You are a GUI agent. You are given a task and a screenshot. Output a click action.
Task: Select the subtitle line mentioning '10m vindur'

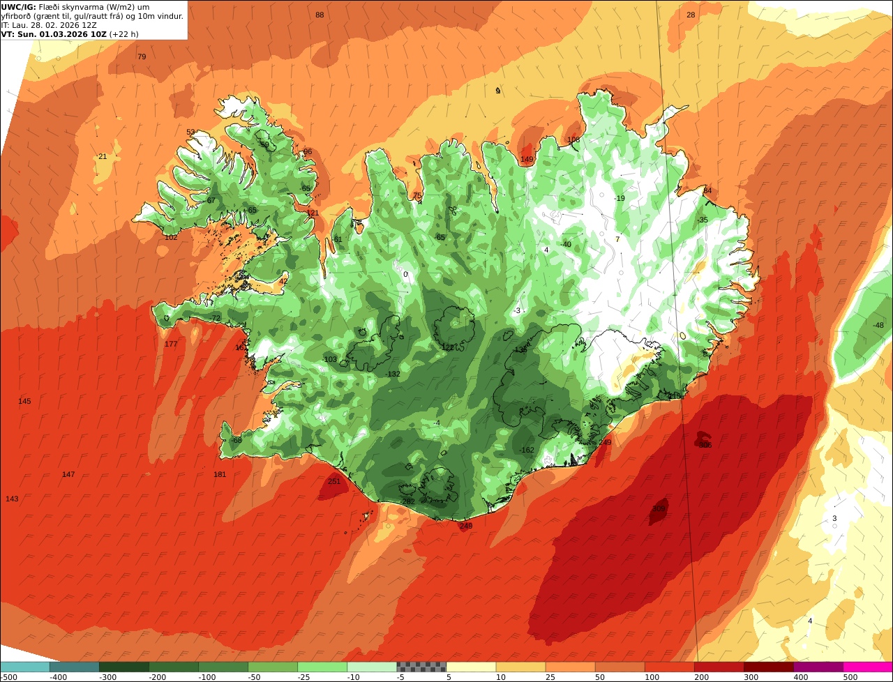92,16
